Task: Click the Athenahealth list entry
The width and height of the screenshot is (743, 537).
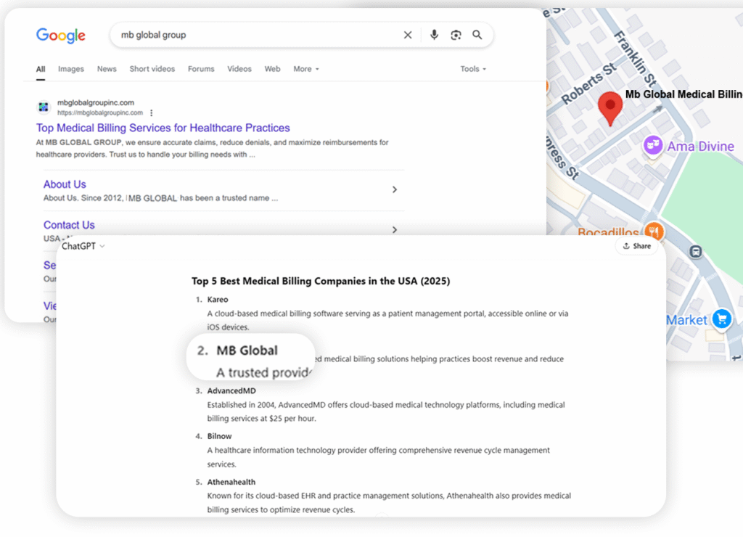Action: tap(231, 482)
